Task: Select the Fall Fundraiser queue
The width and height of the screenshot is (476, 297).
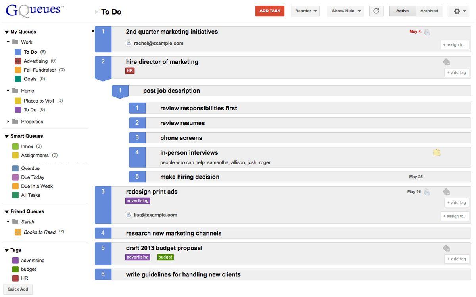Action: click(40, 70)
